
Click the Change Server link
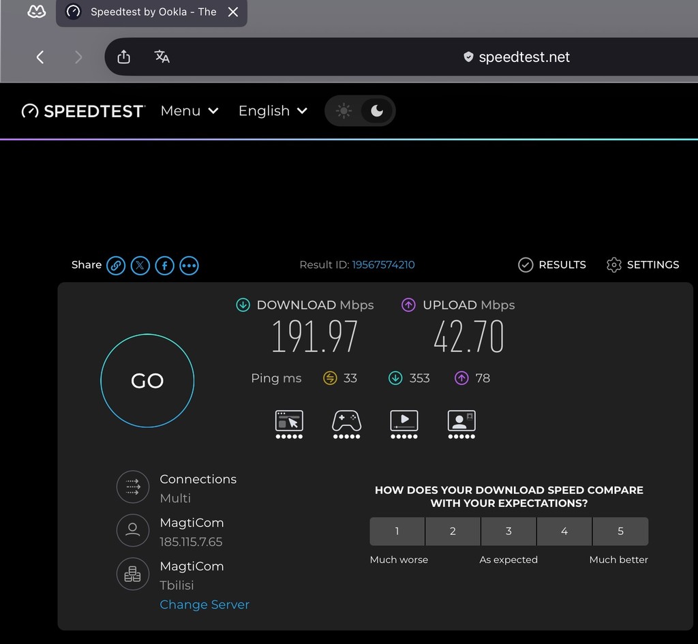click(204, 604)
